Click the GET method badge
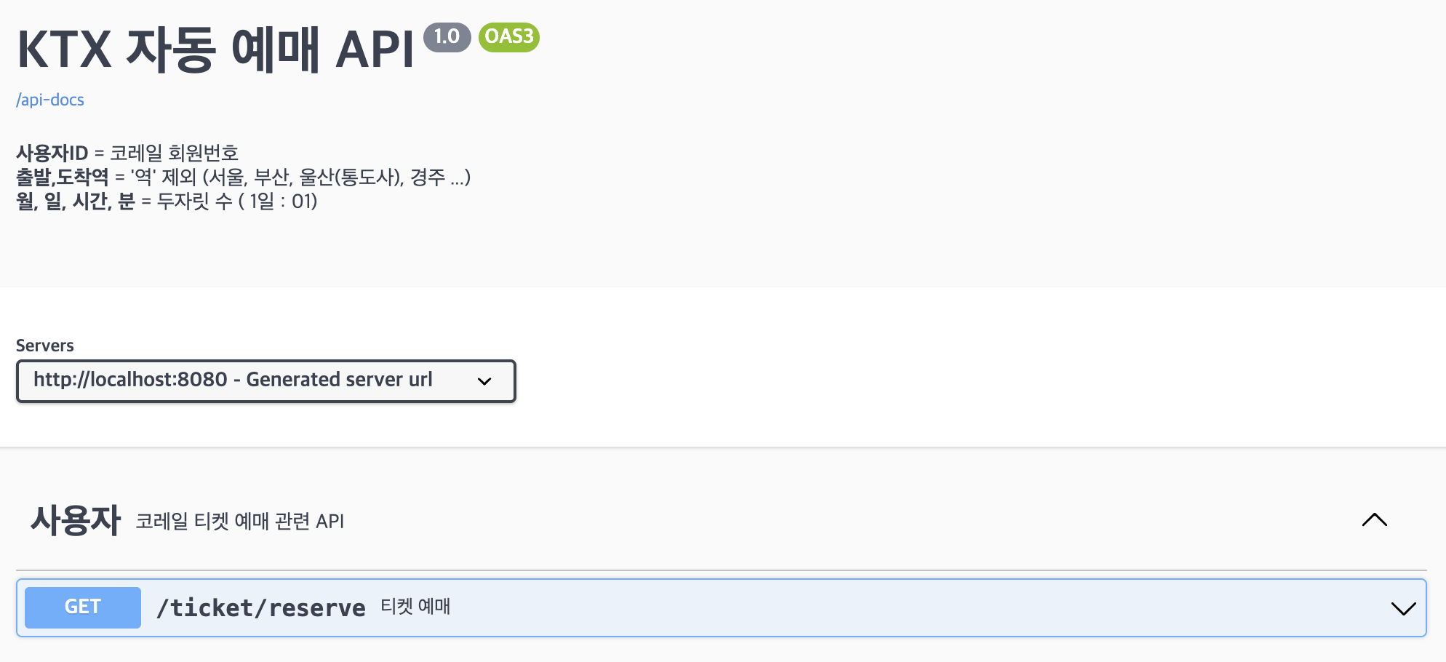 point(82,607)
